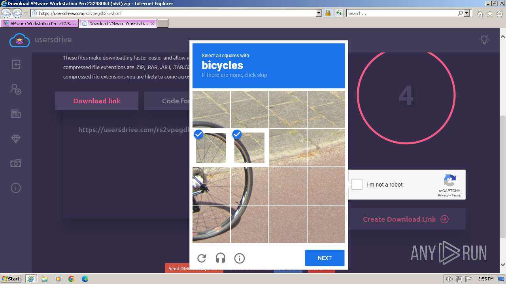Click the NEXT button in captcha
Viewport: 506px width, 284px height.
coord(325,258)
